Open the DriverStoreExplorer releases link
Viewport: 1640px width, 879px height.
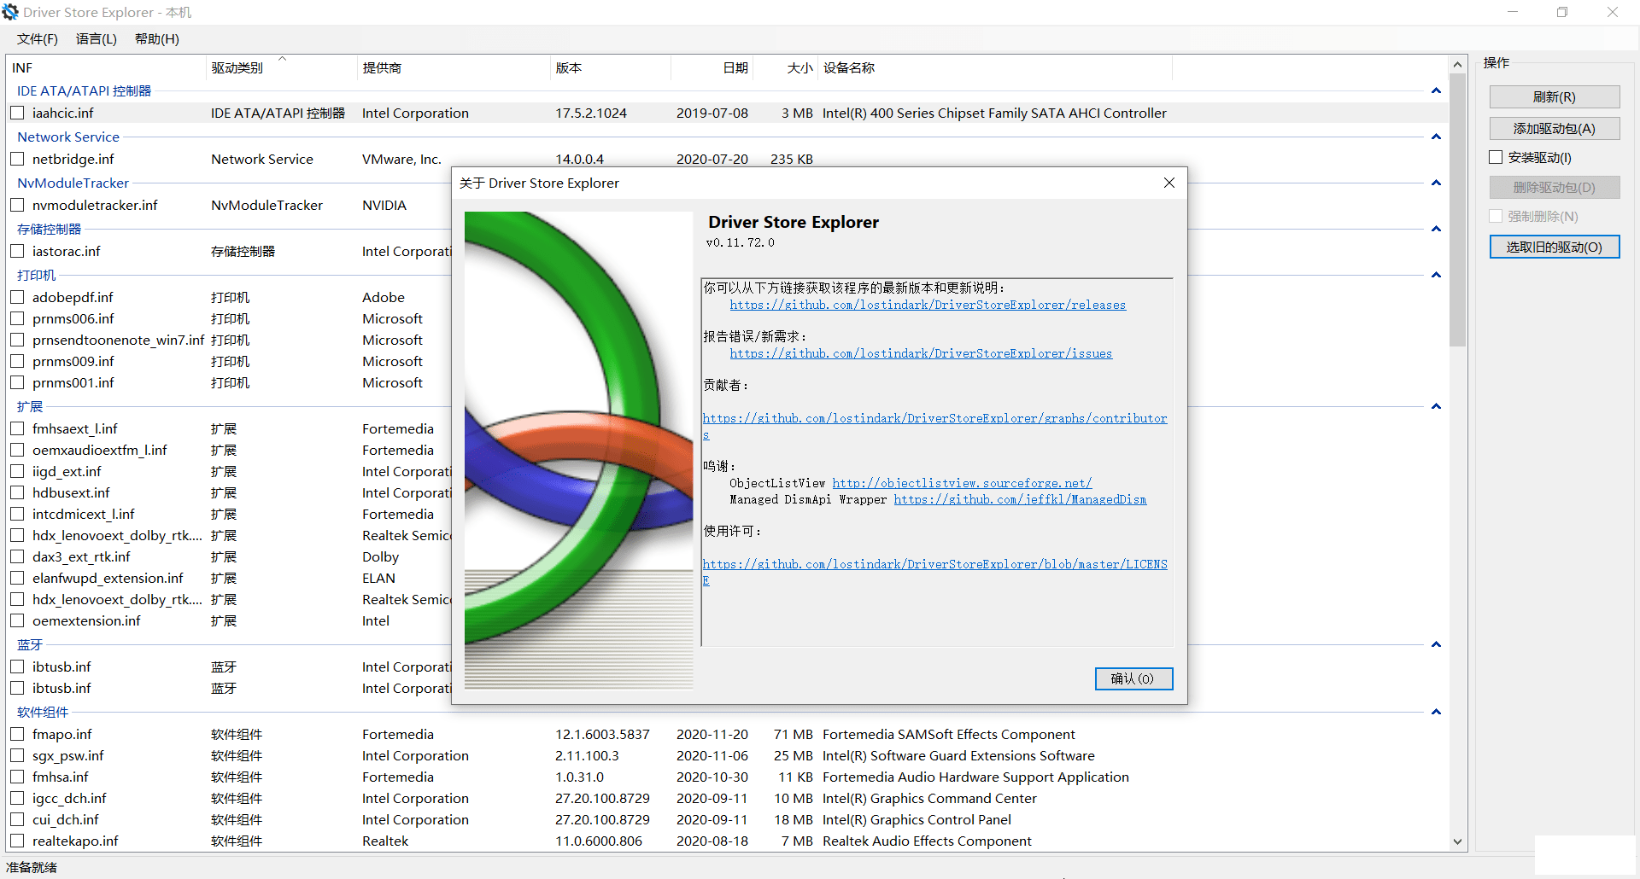[x=928, y=305]
